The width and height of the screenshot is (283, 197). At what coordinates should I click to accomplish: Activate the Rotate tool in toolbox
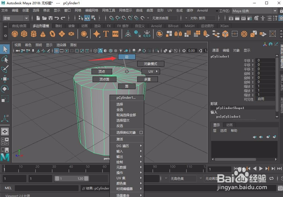pyautogui.click(x=5, y=89)
